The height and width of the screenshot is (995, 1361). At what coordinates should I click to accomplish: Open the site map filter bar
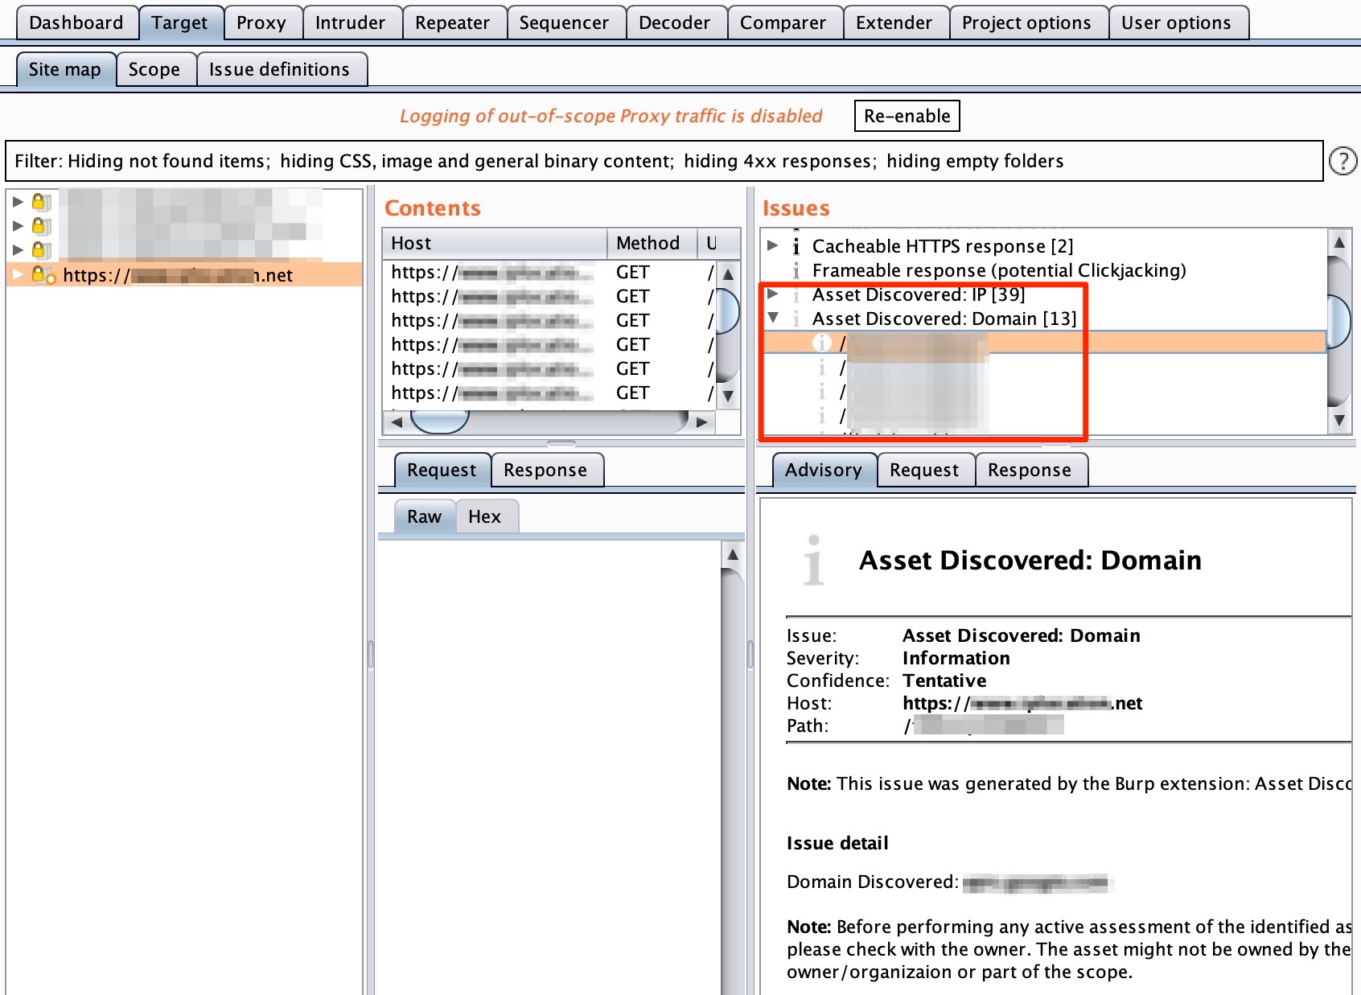[x=664, y=161]
